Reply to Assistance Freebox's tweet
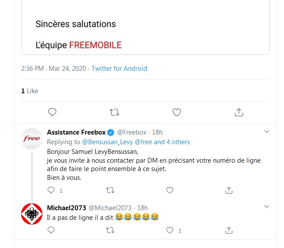The height and width of the screenshot is (248, 284). click(51, 190)
